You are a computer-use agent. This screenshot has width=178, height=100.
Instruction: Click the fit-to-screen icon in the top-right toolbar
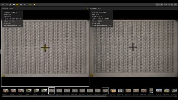tap(157, 4)
